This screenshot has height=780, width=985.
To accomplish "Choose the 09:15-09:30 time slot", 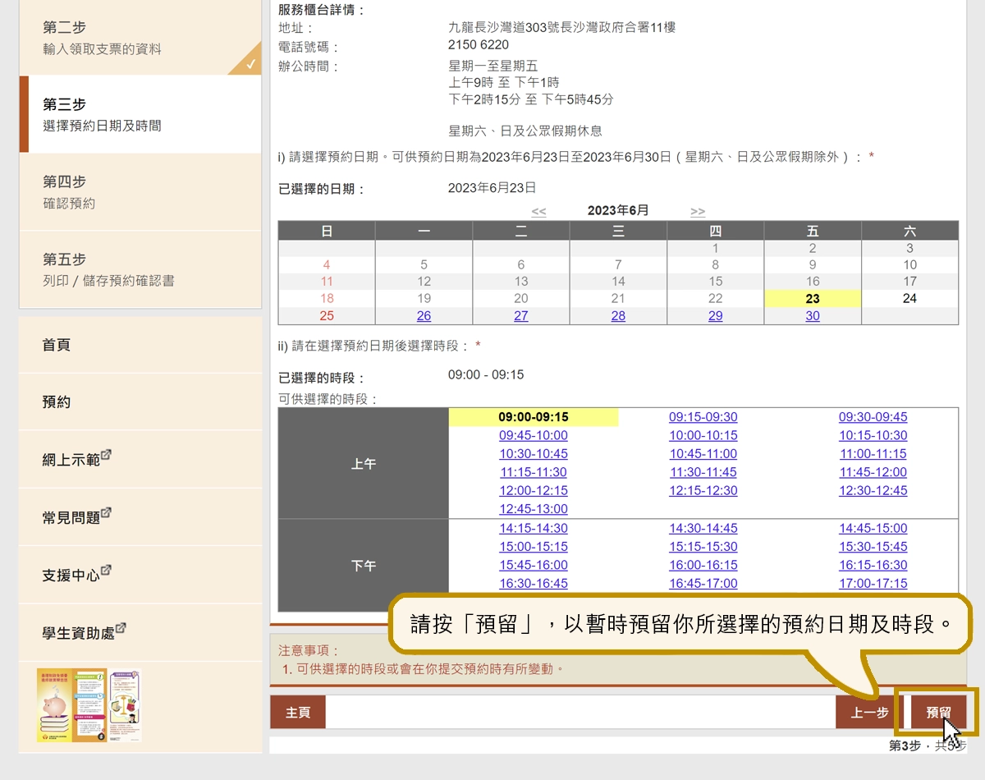I will 703,416.
